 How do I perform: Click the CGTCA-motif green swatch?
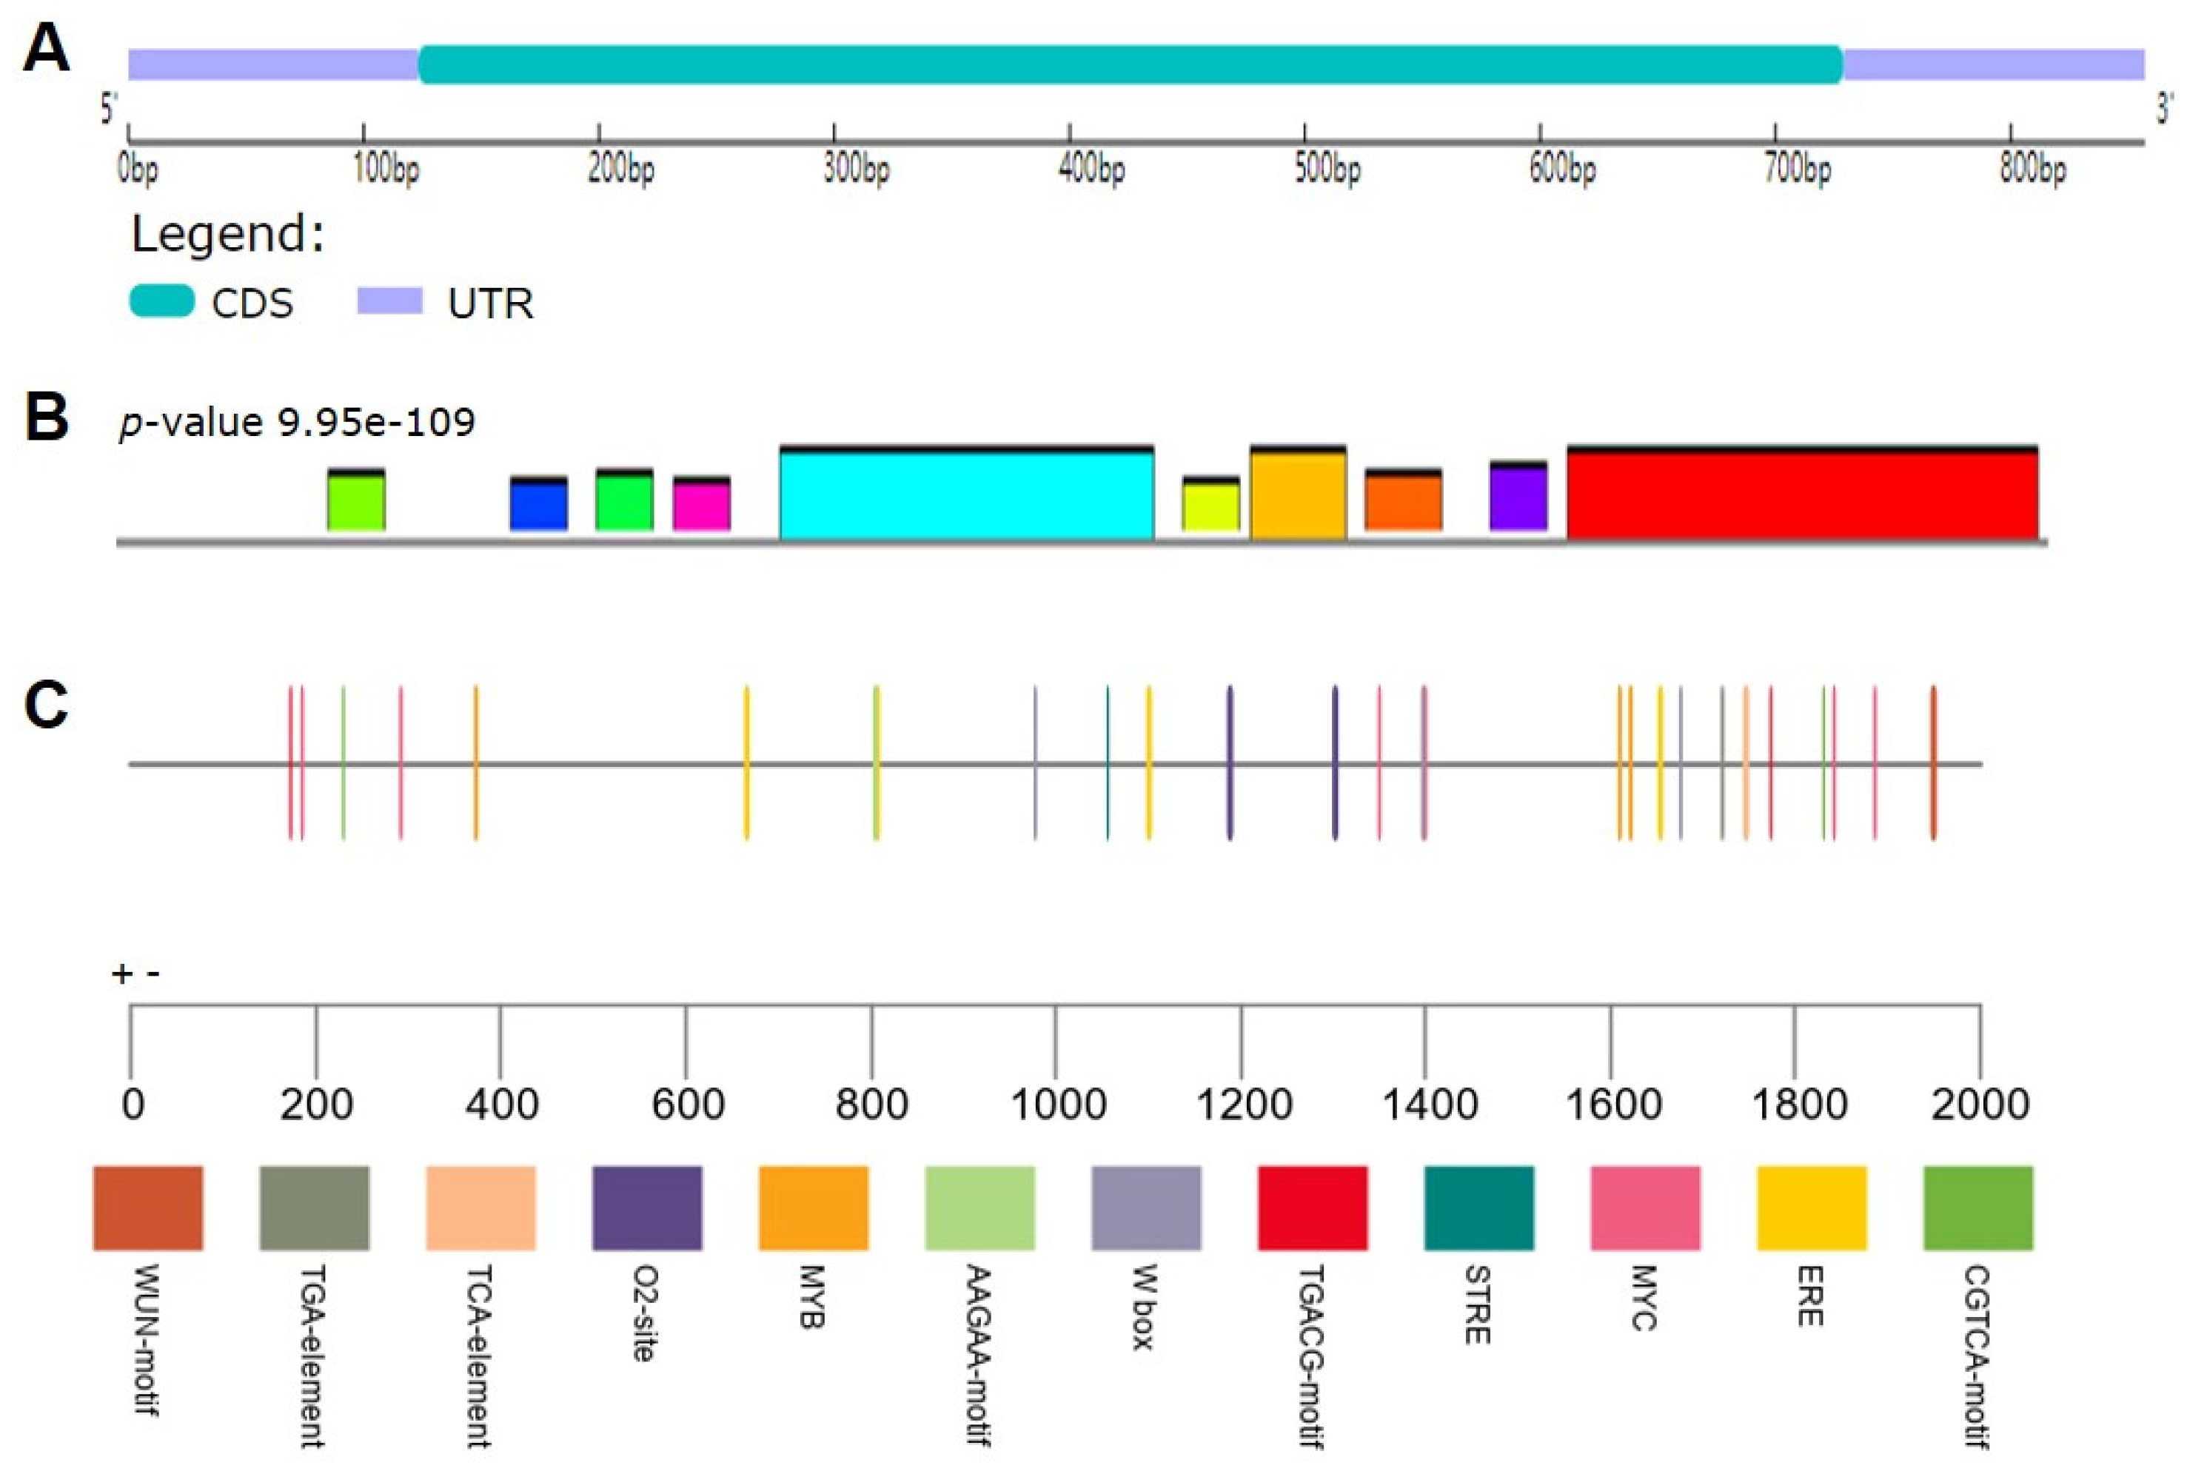[1977, 1207]
